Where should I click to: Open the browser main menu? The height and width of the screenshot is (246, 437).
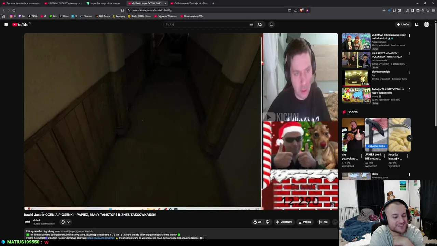tap(433, 10)
